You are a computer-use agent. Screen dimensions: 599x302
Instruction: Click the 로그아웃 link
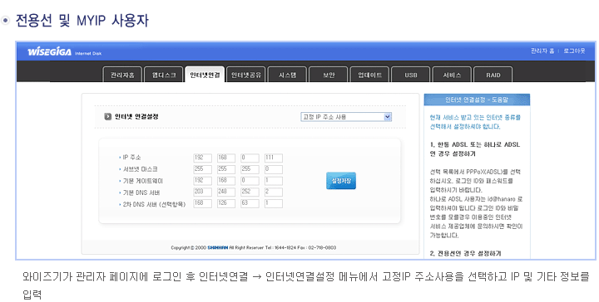(x=574, y=51)
